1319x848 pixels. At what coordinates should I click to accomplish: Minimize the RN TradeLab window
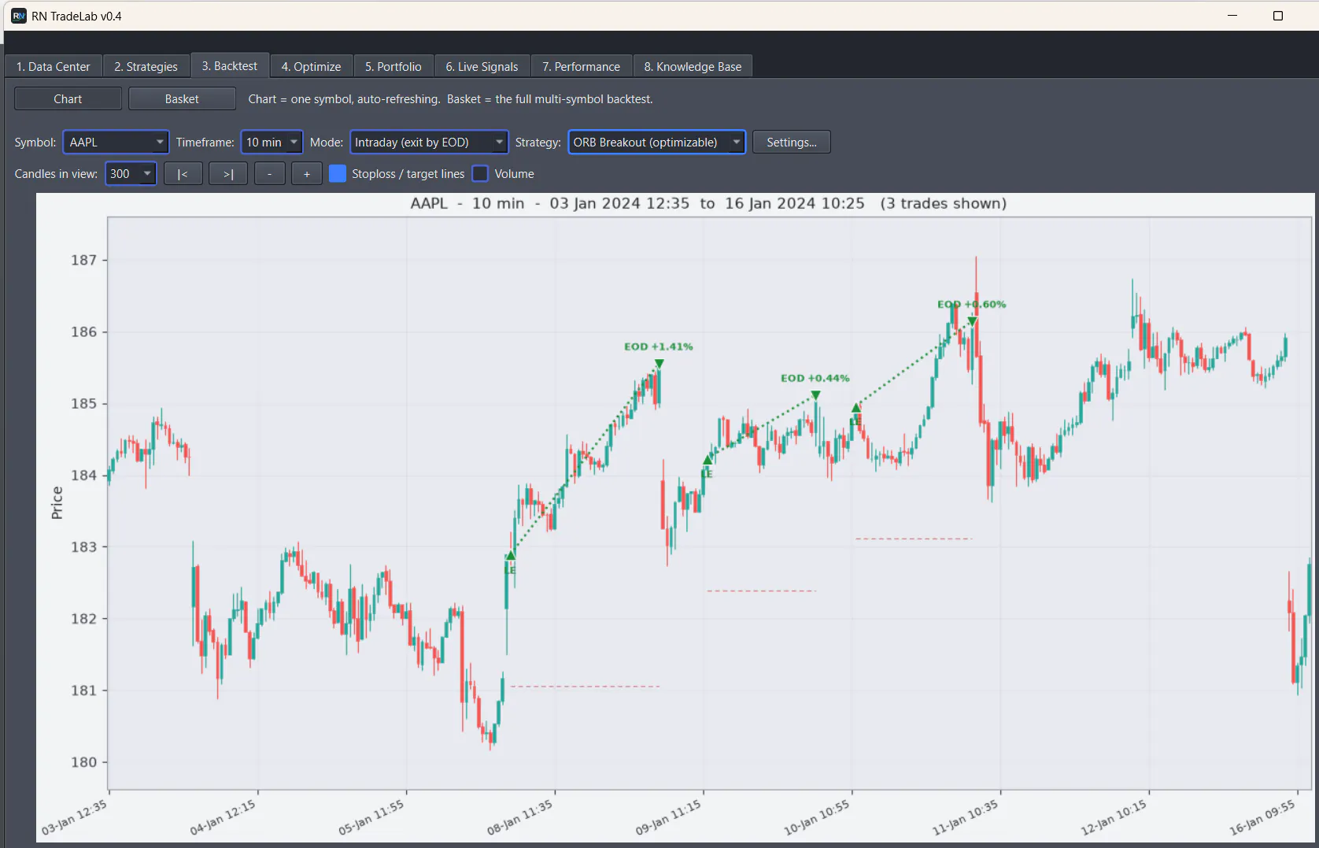click(1232, 16)
